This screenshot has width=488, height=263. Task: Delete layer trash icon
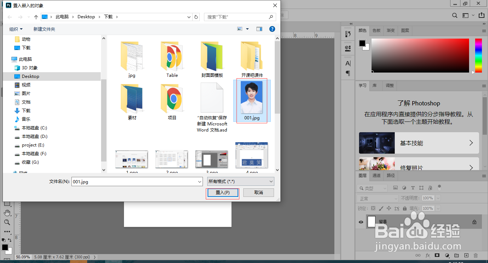[475, 255]
